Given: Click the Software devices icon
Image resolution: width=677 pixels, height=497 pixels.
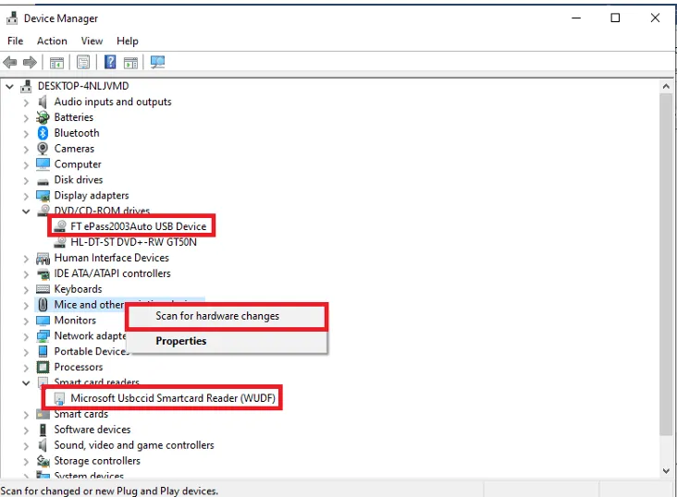Looking at the screenshot, I should coord(43,430).
